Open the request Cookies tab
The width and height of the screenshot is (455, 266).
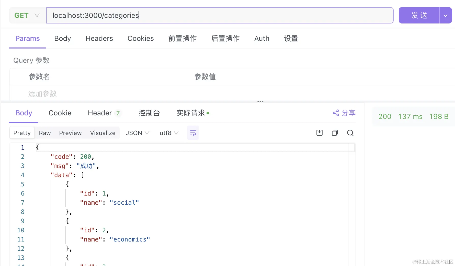tap(141, 39)
